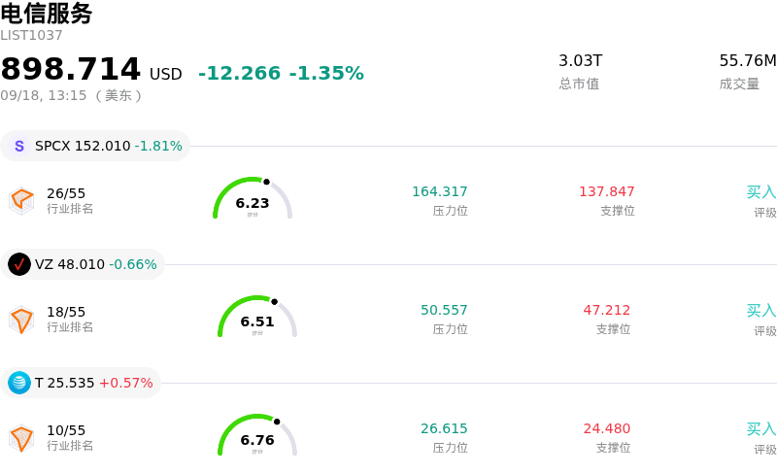This screenshot has width=777, height=474.
Task: Click the 买入 rating for SPCX
Action: (761, 192)
